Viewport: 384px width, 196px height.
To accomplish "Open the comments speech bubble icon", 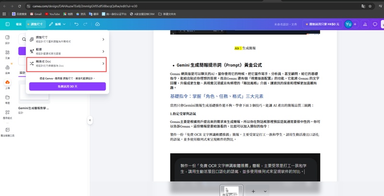I will click(x=375, y=24).
